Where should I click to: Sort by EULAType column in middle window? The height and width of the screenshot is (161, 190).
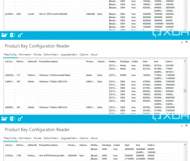(125, 61)
